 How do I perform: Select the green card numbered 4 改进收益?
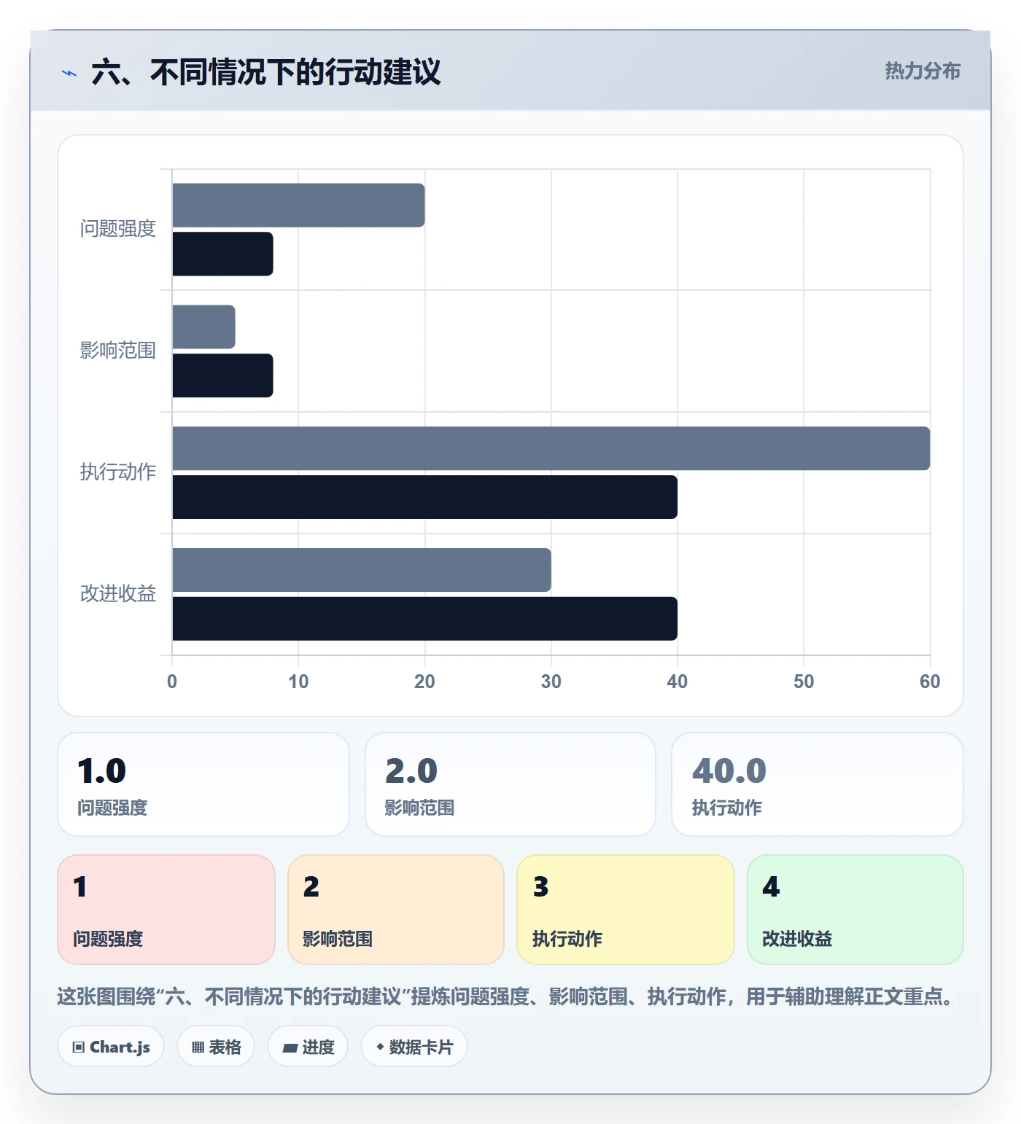coord(855,910)
